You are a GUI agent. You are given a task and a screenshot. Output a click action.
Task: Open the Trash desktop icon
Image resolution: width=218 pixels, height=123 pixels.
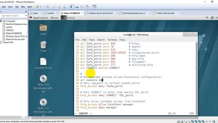(x=43, y=46)
